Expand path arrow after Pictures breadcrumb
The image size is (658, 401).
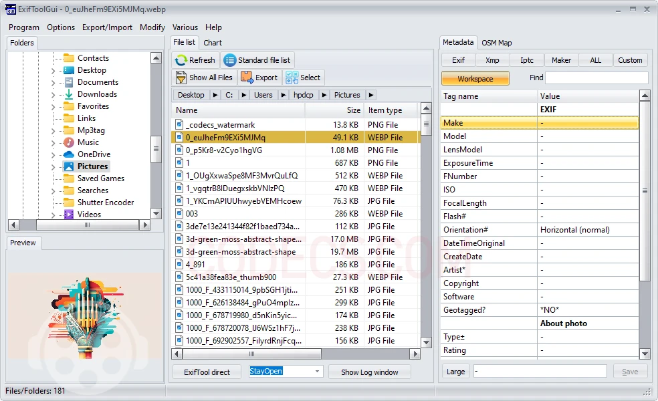[371, 95]
